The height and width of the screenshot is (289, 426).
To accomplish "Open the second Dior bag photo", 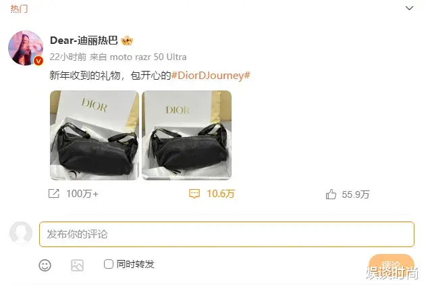I will click(x=187, y=135).
